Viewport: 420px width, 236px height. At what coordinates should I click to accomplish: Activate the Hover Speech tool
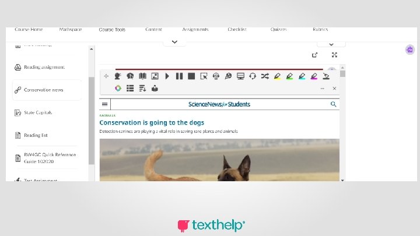click(130, 76)
